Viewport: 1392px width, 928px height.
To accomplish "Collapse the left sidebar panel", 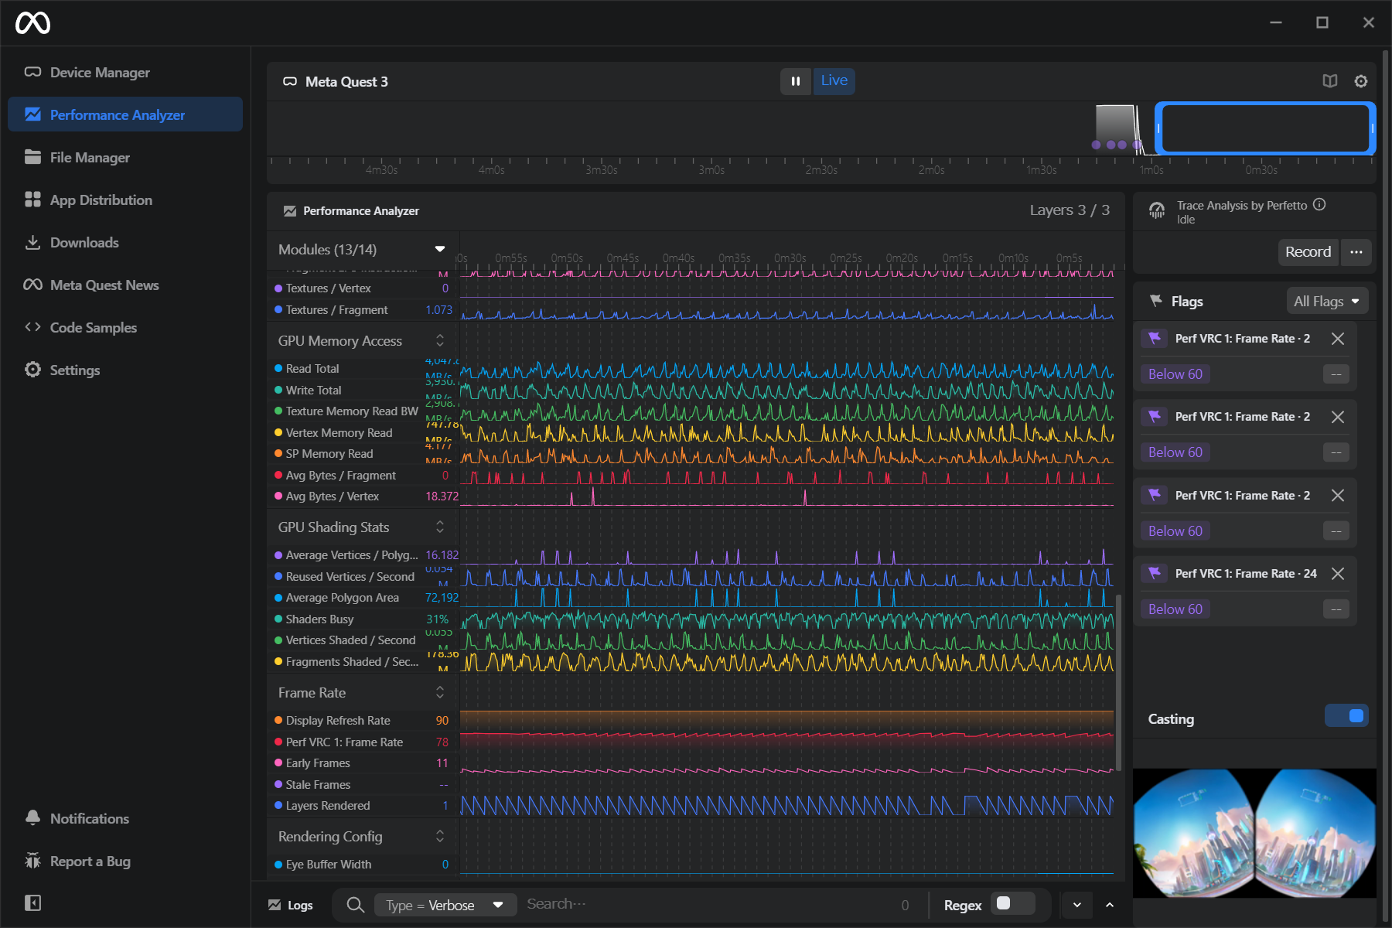I will tap(32, 902).
